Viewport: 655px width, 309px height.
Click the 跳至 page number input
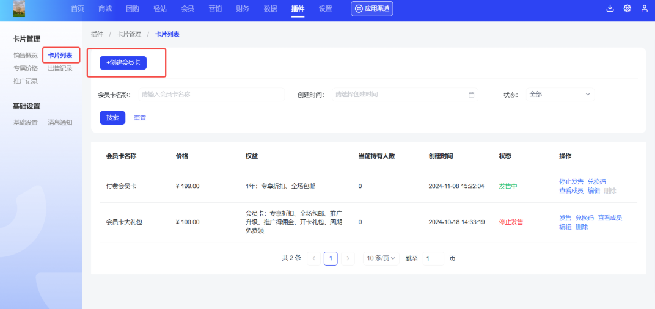[433, 258]
